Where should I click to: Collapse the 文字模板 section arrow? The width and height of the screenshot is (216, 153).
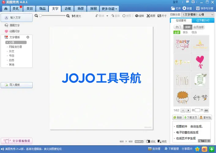point(28,37)
